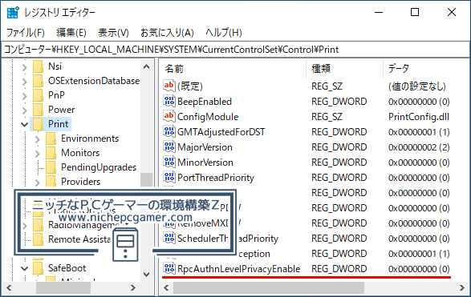Select the PnP folder icon

39,95
